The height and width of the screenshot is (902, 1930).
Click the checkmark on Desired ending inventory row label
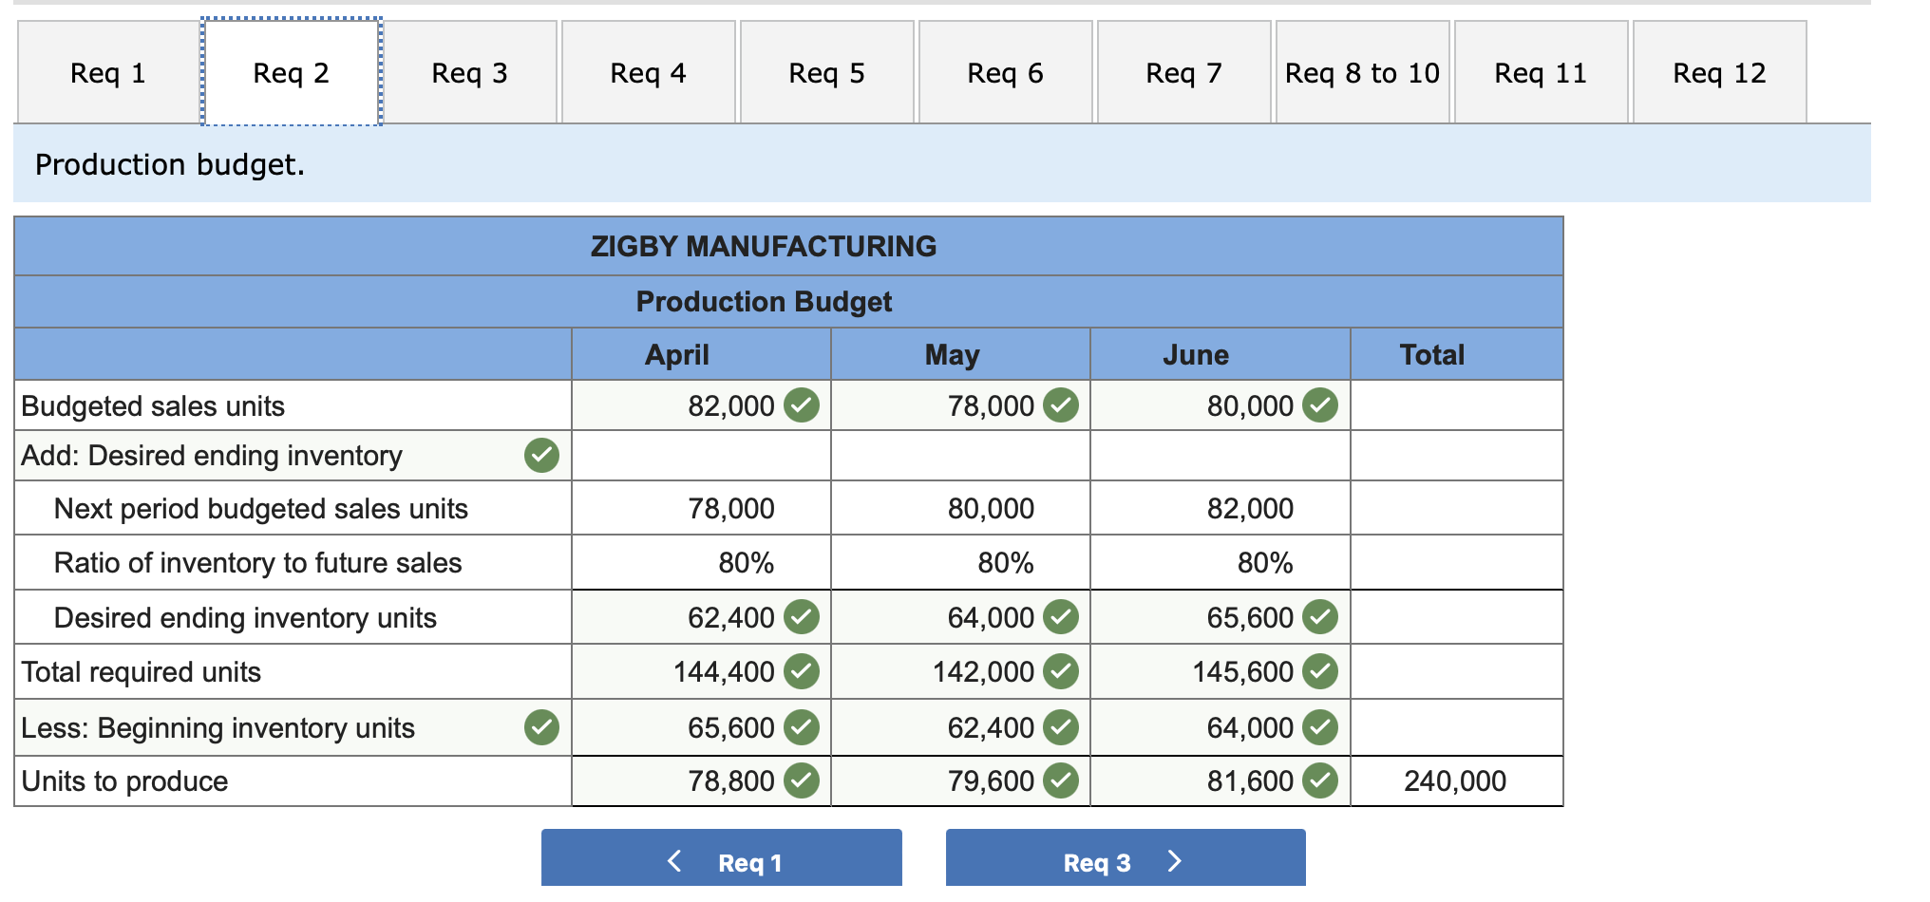541,456
